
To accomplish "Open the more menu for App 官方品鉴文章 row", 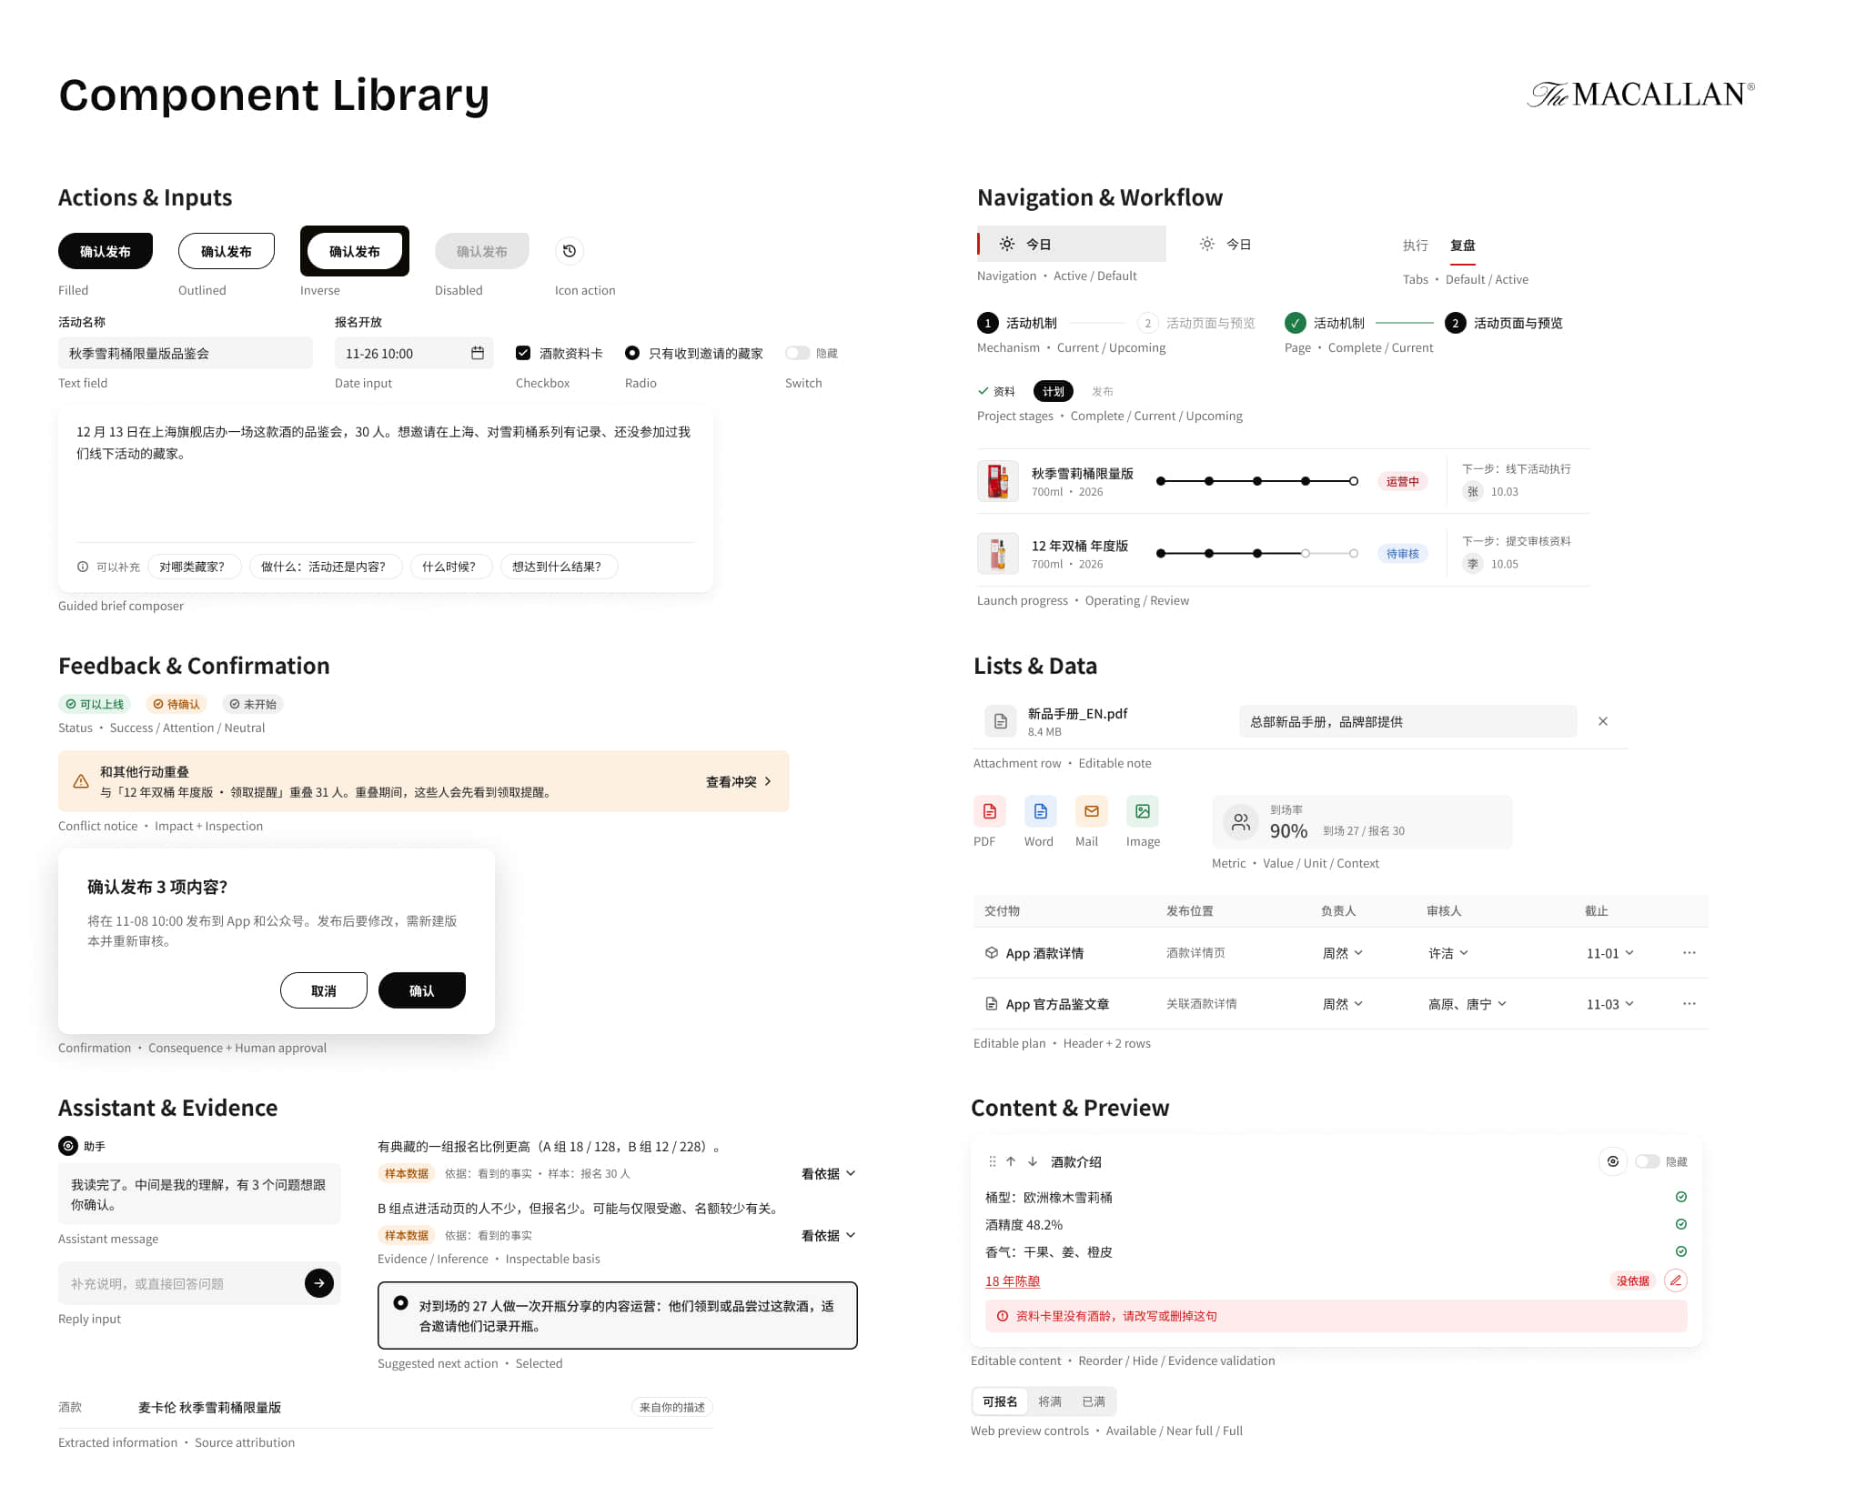I will 1690,1004.
